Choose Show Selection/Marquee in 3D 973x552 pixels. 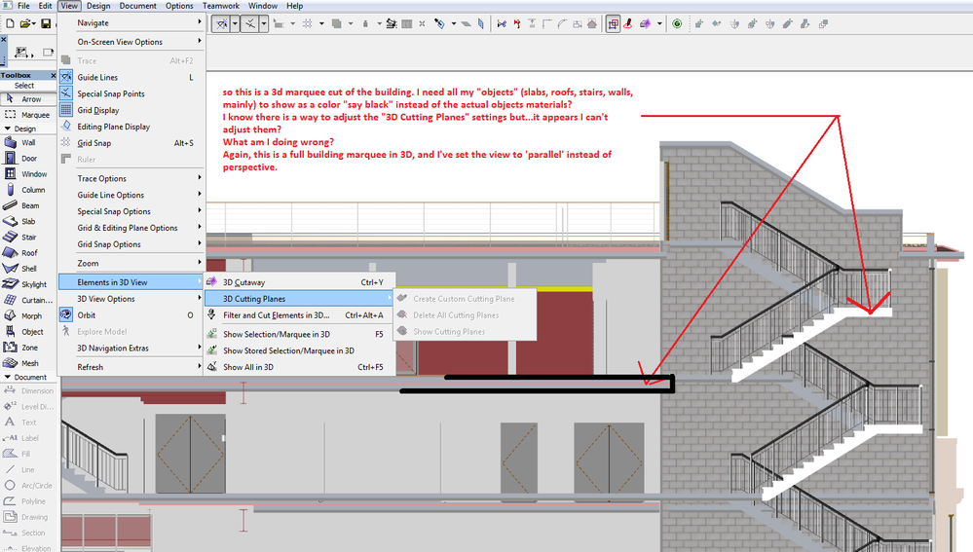(x=300, y=334)
